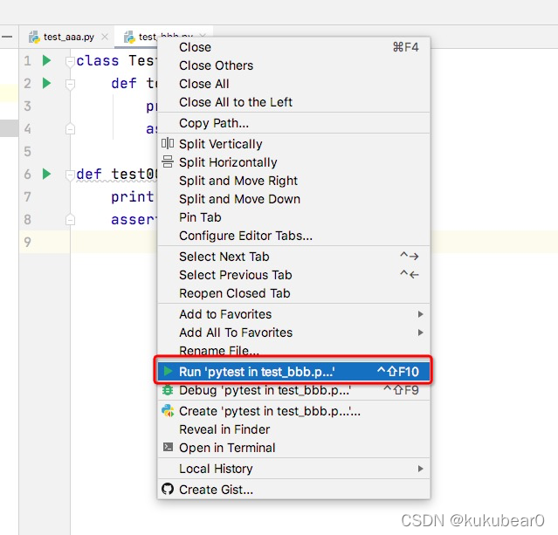This screenshot has height=535, width=558.
Task: Choose Copy Path... from the menu
Action: (293, 123)
